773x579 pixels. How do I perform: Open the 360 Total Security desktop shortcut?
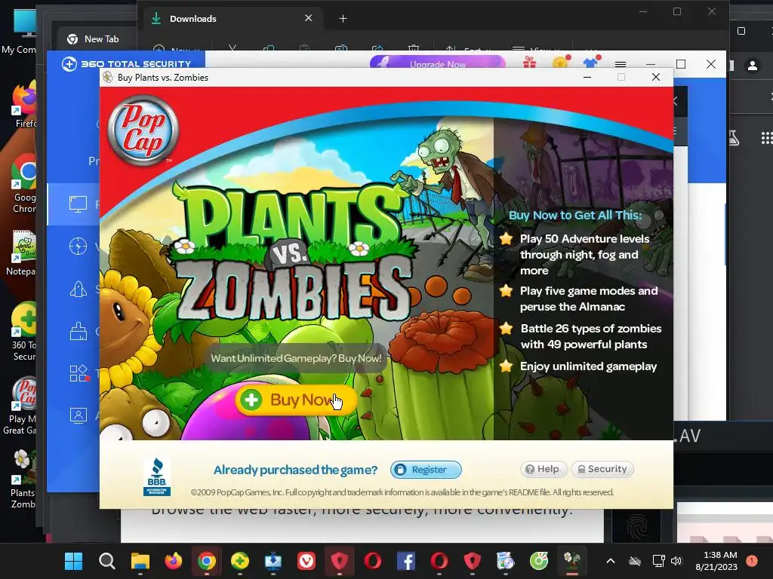coord(23,332)
